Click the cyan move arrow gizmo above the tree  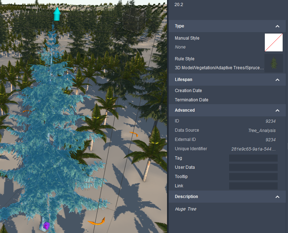coord(56,14)
